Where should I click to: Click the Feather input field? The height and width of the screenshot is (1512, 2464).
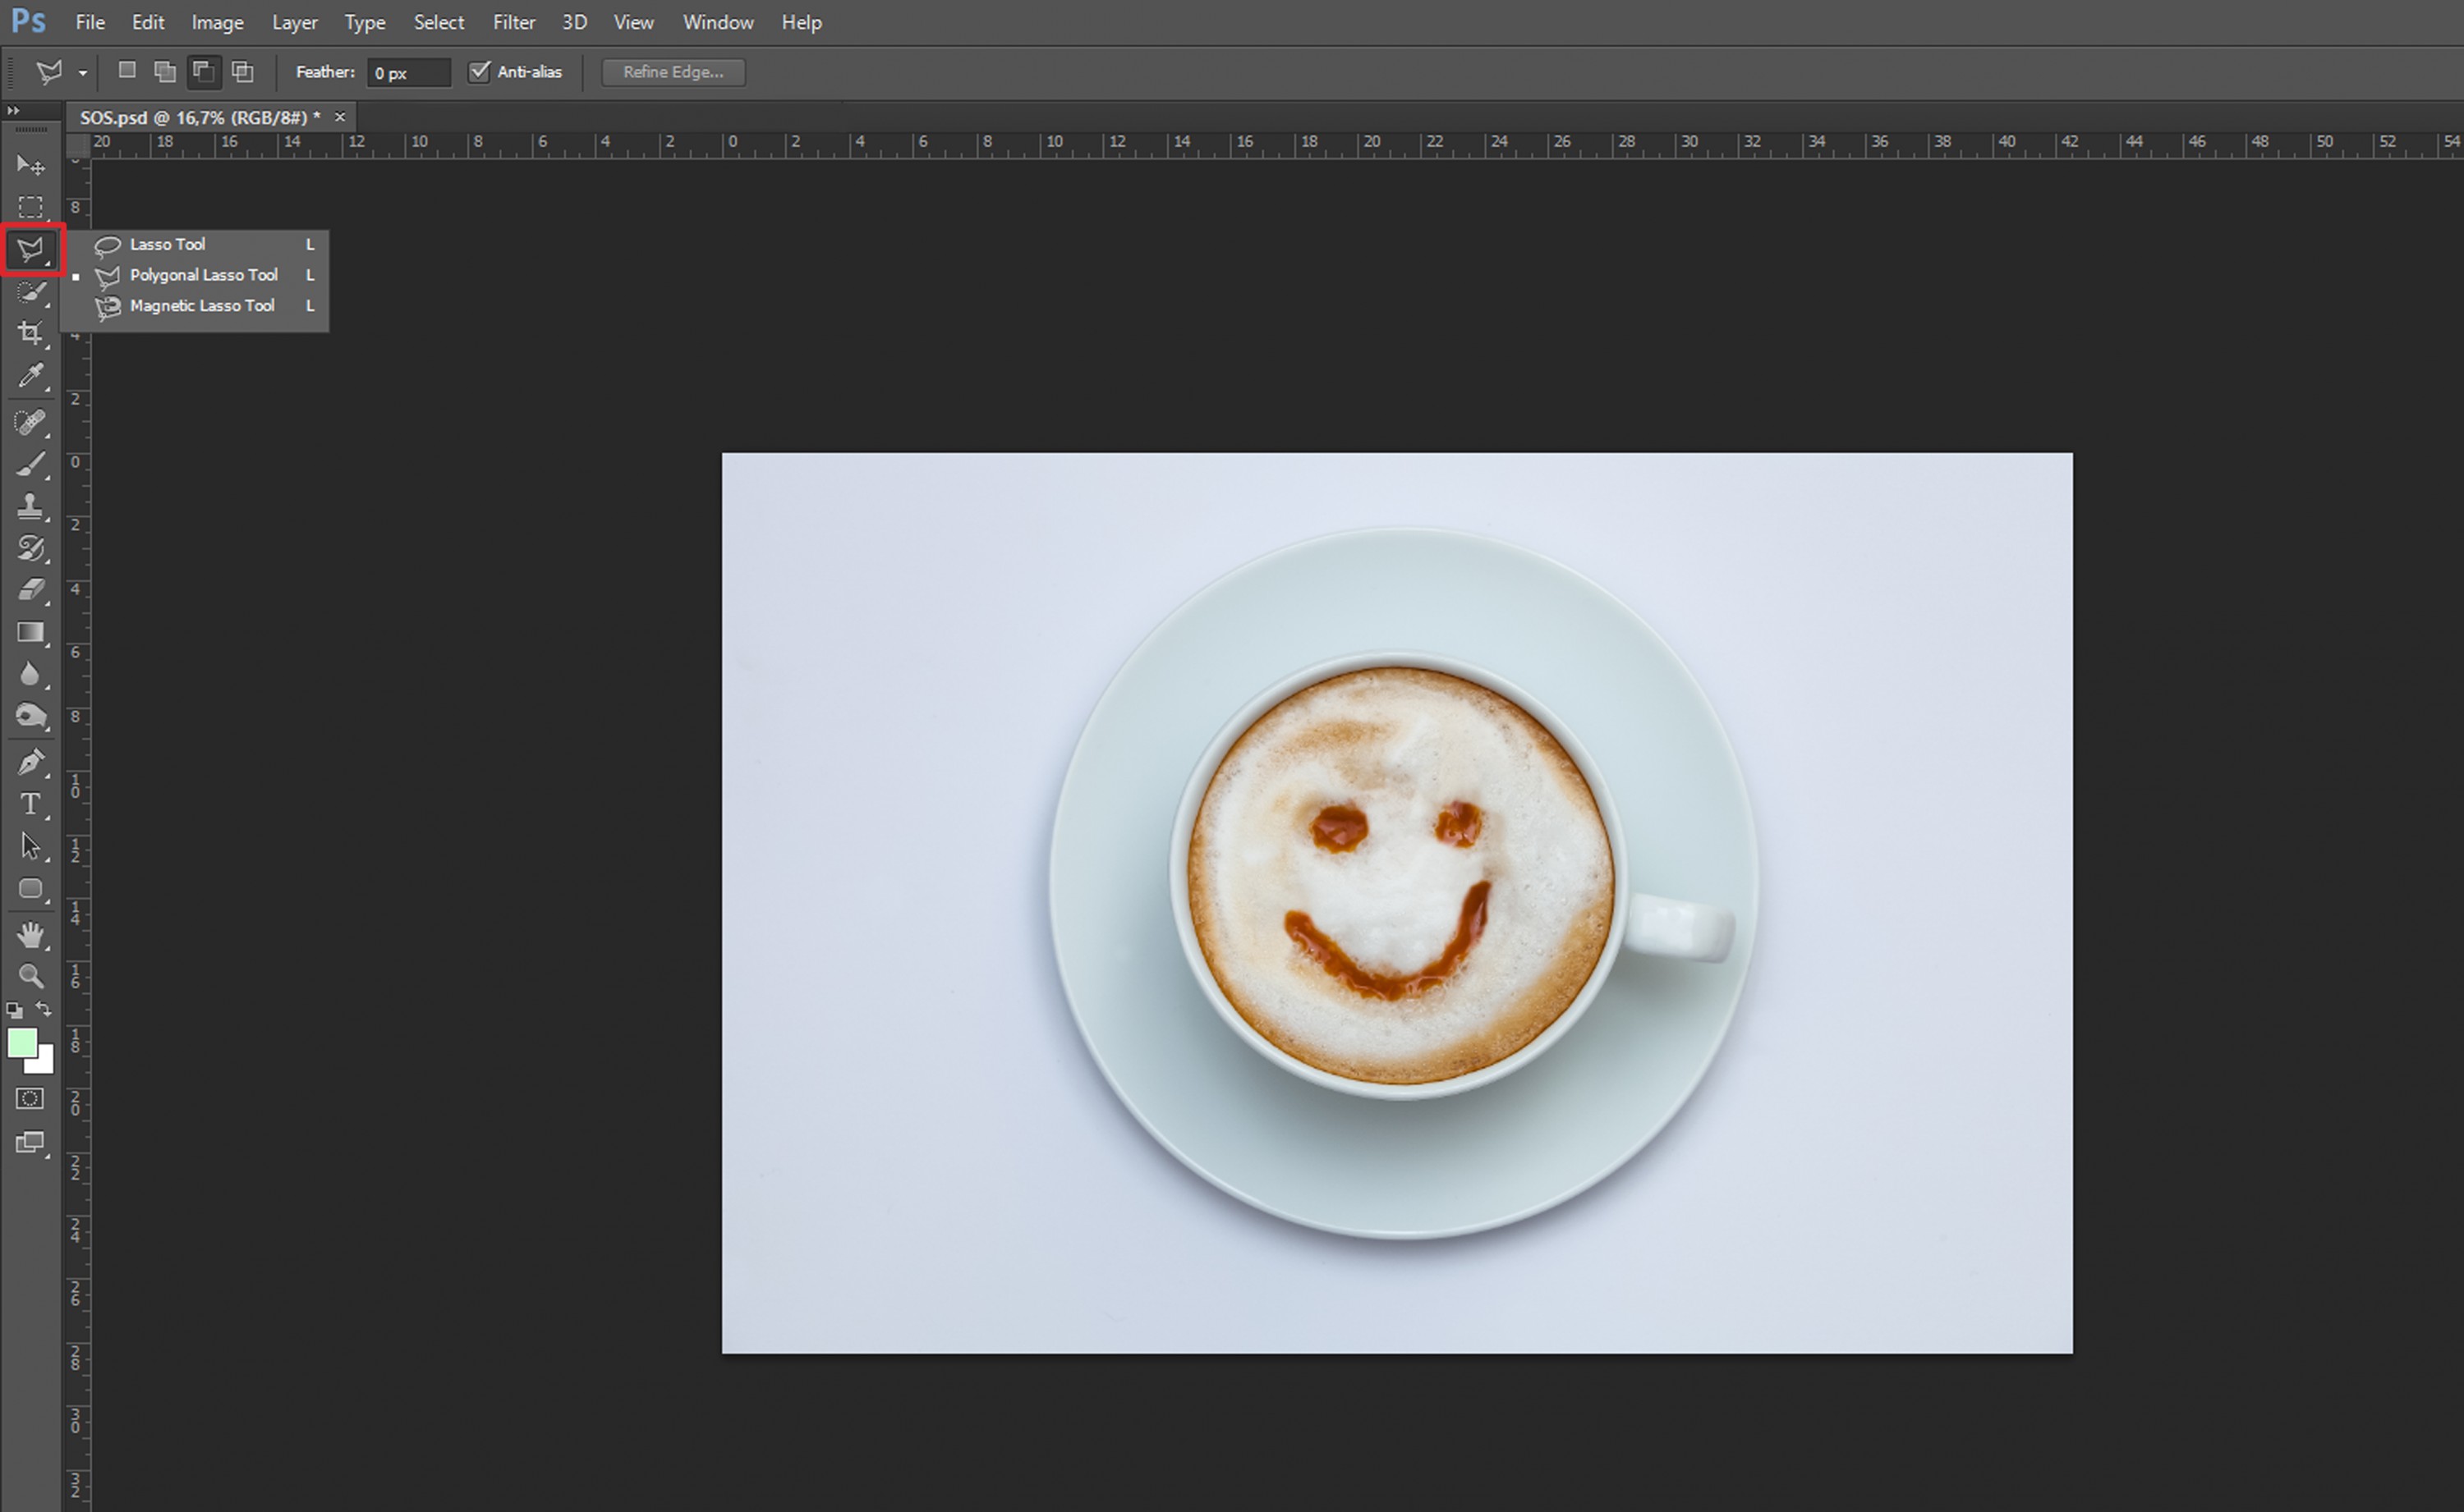coord(409,72)
